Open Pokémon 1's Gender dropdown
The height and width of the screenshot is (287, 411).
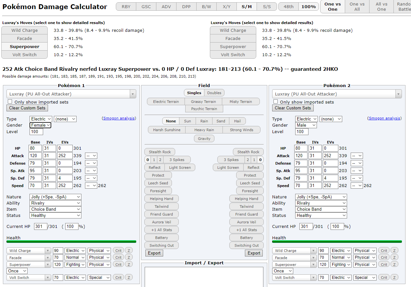click(41, 125)
